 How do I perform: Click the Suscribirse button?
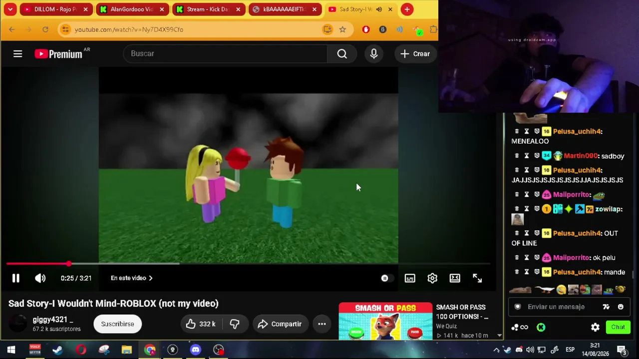pos(117,324)
